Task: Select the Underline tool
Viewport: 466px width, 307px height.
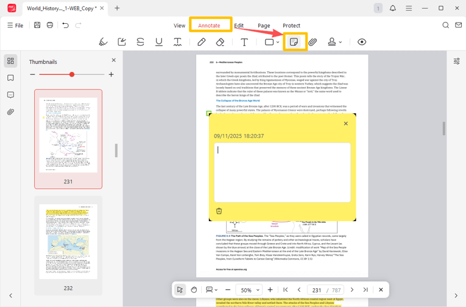Action: pyautogui.click(x=159, y=42)
